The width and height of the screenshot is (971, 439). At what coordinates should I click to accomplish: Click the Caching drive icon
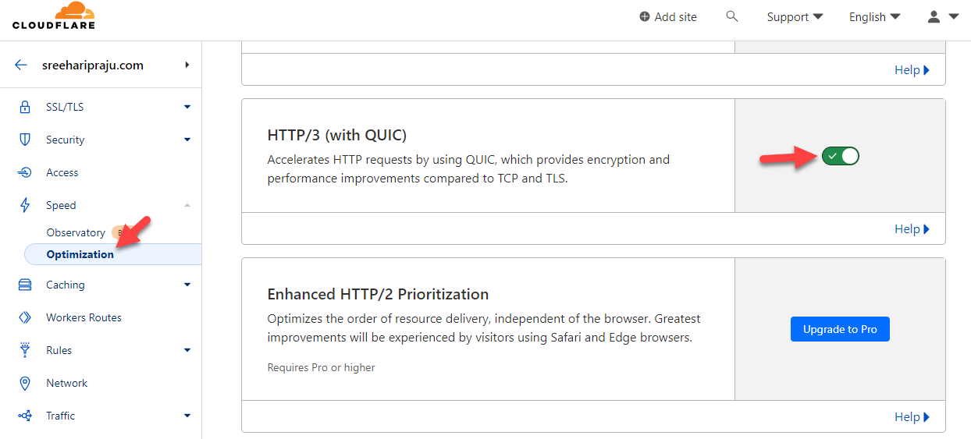(x=25, y=285)
